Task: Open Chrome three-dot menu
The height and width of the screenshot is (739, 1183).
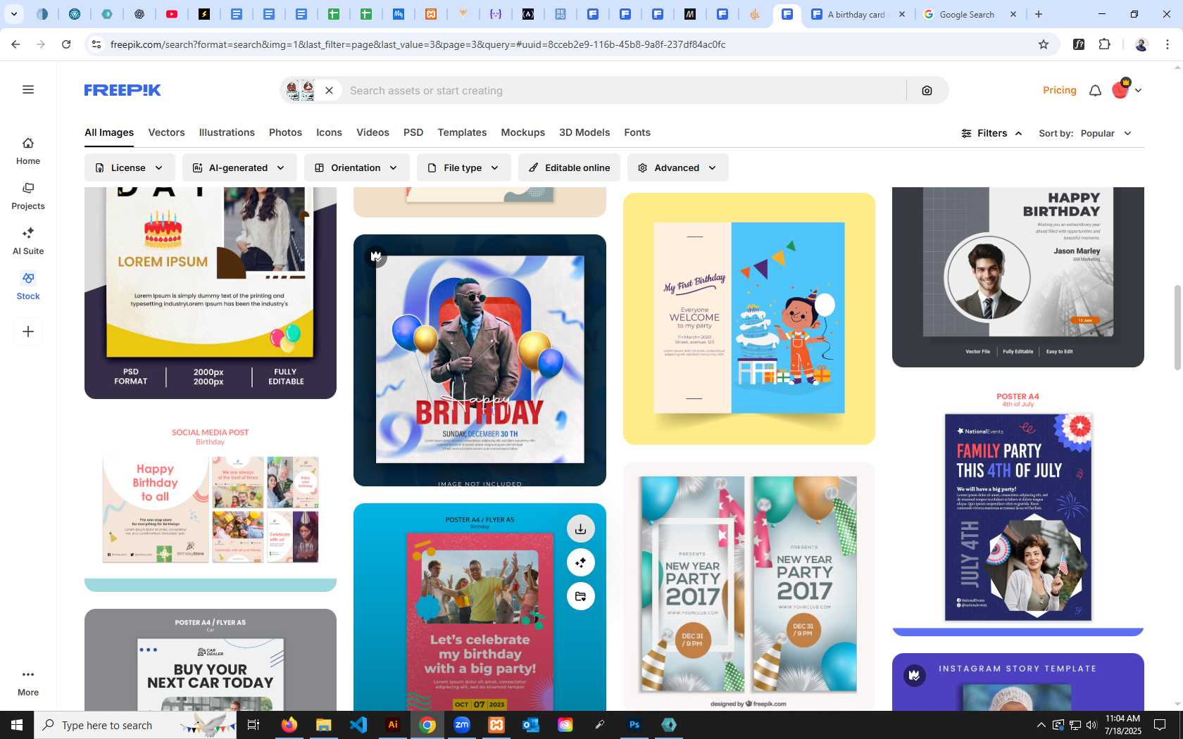Action: [x=1168, y=44]
